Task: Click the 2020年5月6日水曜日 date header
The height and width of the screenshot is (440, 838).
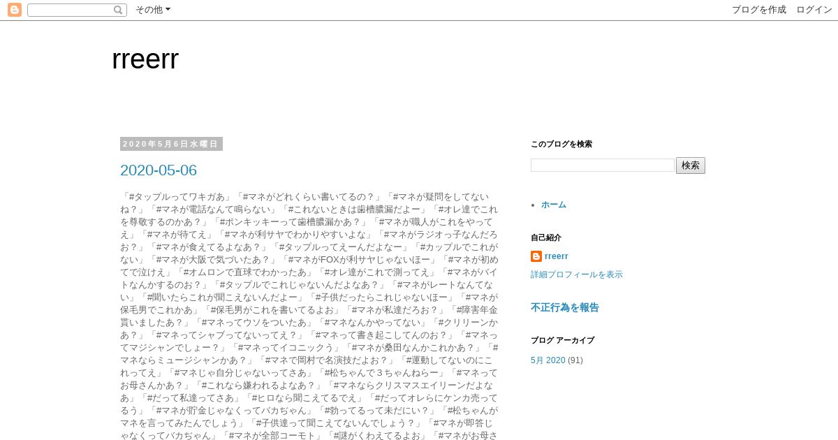Action: point(171,144)
